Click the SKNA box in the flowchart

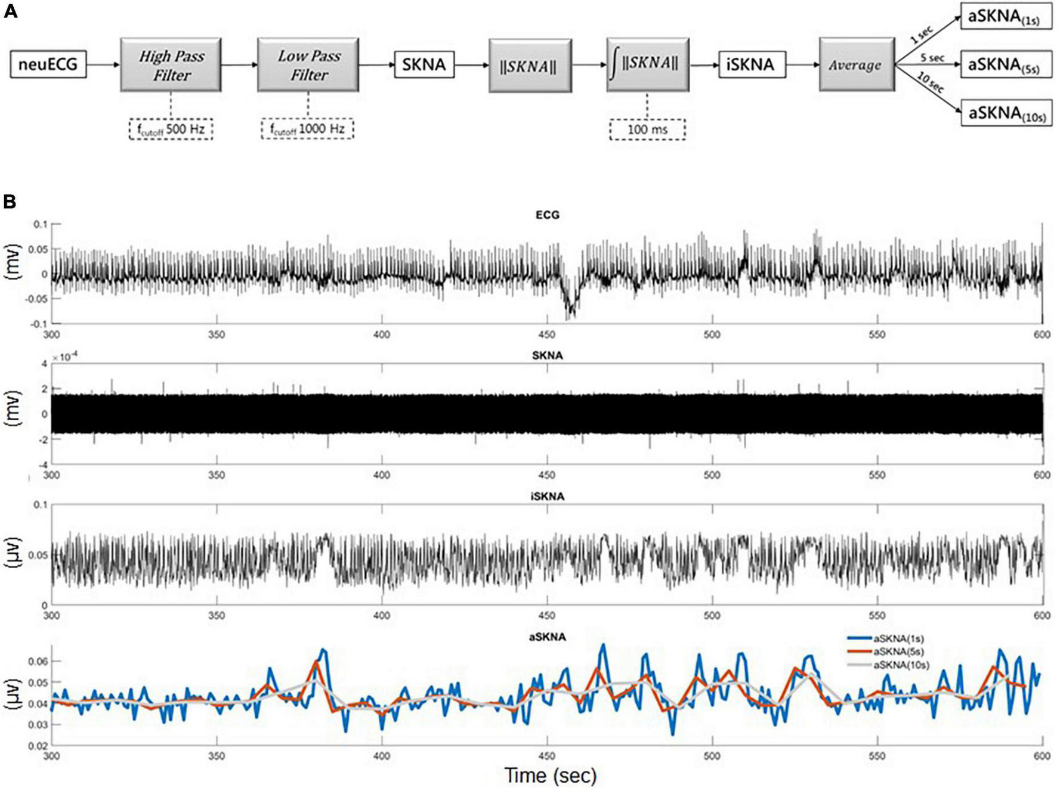tap(424, 64)
